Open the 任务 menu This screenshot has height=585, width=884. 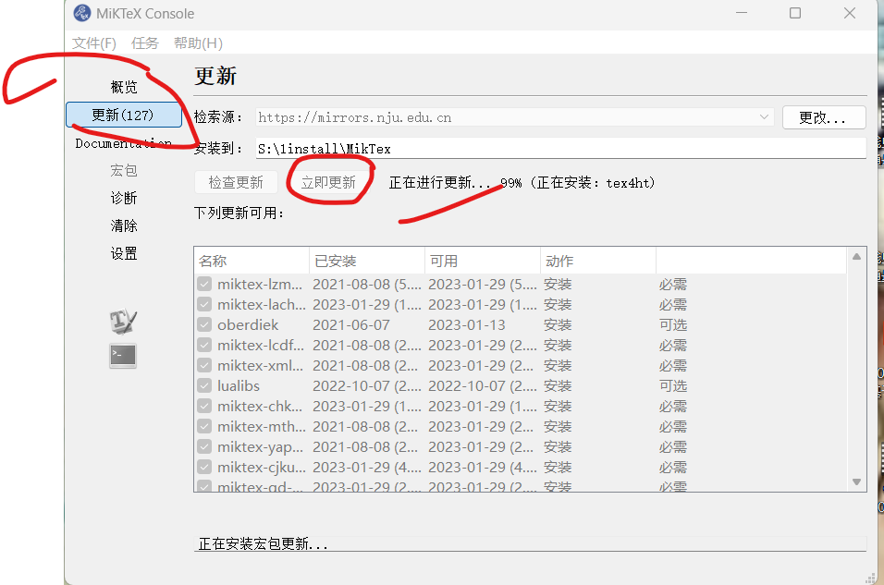(145, 43)
